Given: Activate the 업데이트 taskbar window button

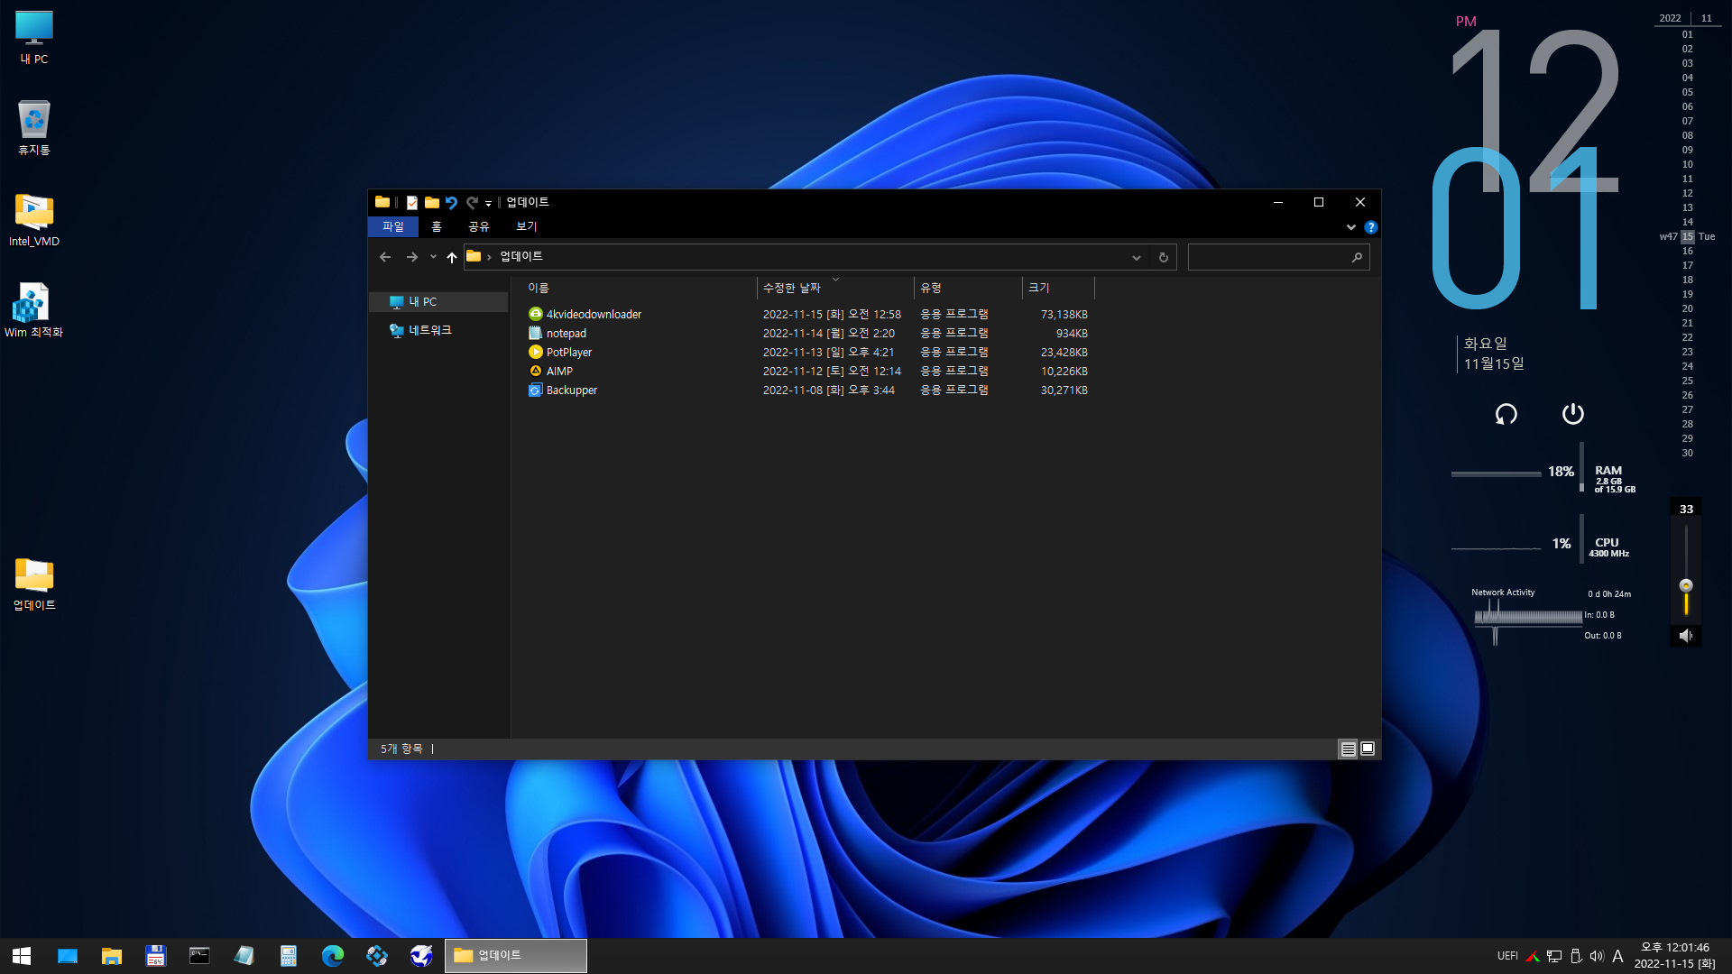Looking at the screenshot, I should (x=516, y=955).
